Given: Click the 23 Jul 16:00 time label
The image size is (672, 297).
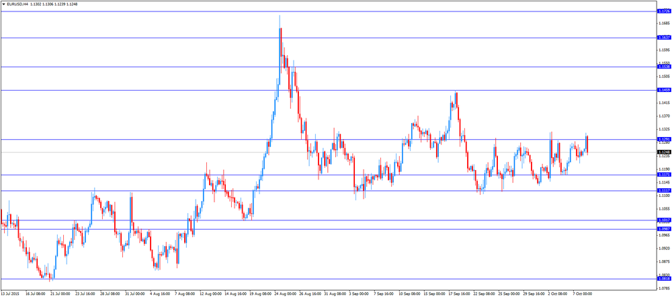Looking at the screenshot, I should 85,294.
